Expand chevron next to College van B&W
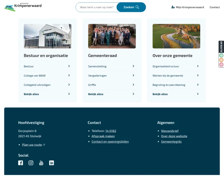224x179 pixels. click(69, 75)
